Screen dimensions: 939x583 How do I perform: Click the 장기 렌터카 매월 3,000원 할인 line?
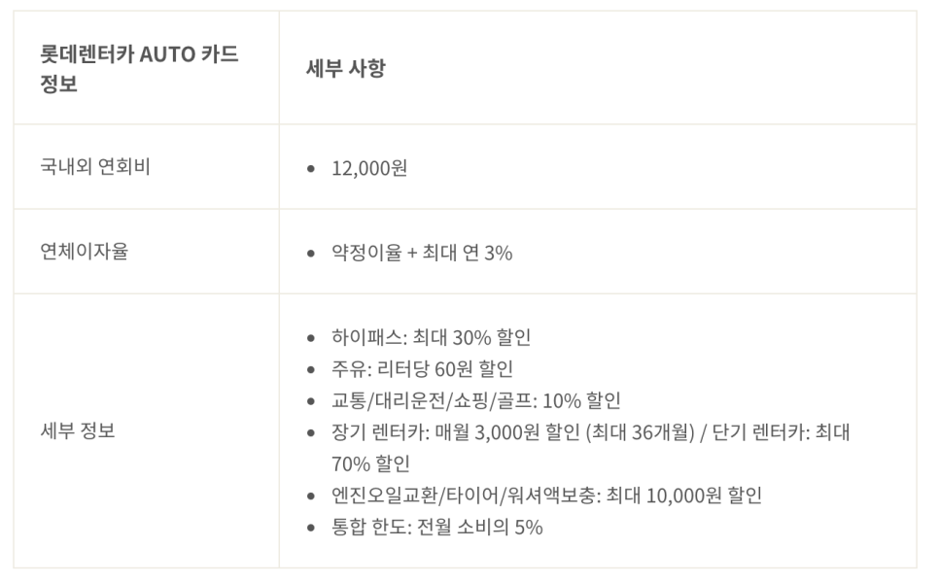591,432
